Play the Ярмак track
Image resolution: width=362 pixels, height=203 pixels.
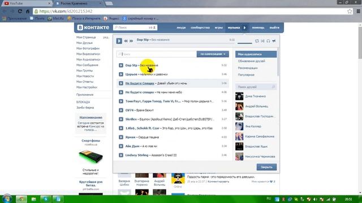[120, 137]
